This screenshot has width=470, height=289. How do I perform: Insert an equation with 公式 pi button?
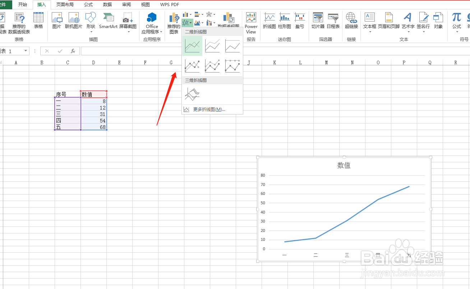click(457, 22)
